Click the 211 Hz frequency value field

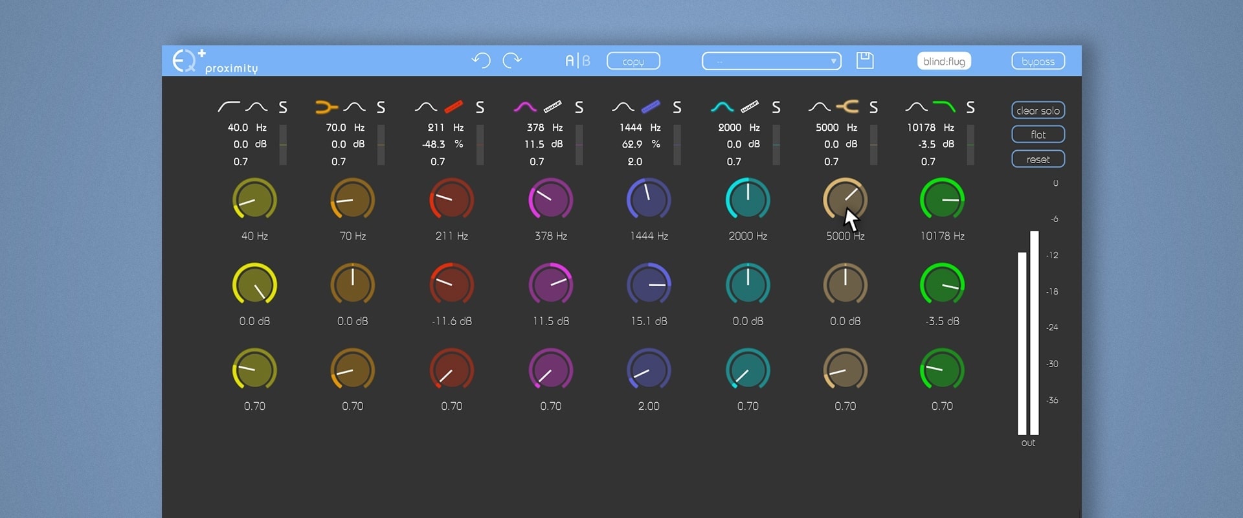(x=436, y=128)
